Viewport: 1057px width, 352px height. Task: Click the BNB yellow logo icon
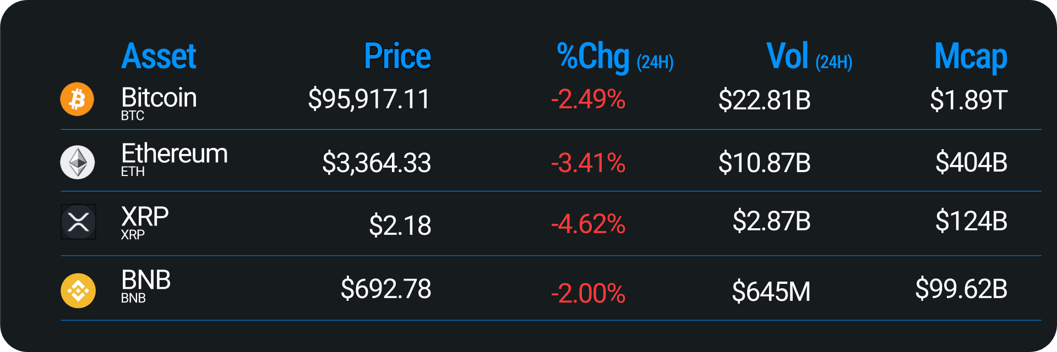click(x=78, y=290)
